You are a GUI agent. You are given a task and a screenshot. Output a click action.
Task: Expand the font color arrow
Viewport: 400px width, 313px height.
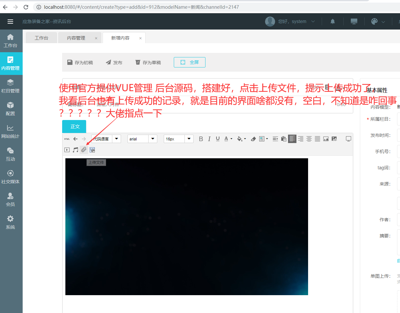(231, 139)
